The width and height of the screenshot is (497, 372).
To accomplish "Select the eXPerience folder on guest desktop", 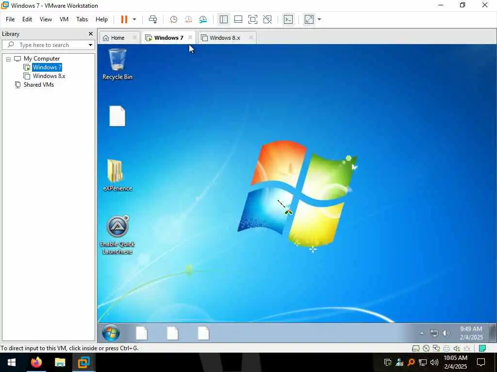I will coord(117,175).
